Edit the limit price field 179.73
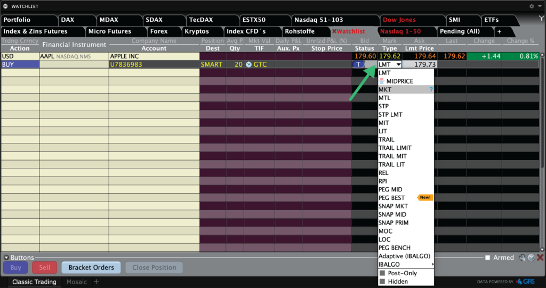The image size is (546, 288). tap(420, 65)
